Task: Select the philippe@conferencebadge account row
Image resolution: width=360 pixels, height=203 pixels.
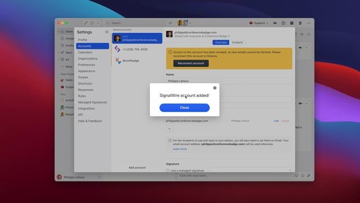Action: point(137,38)
